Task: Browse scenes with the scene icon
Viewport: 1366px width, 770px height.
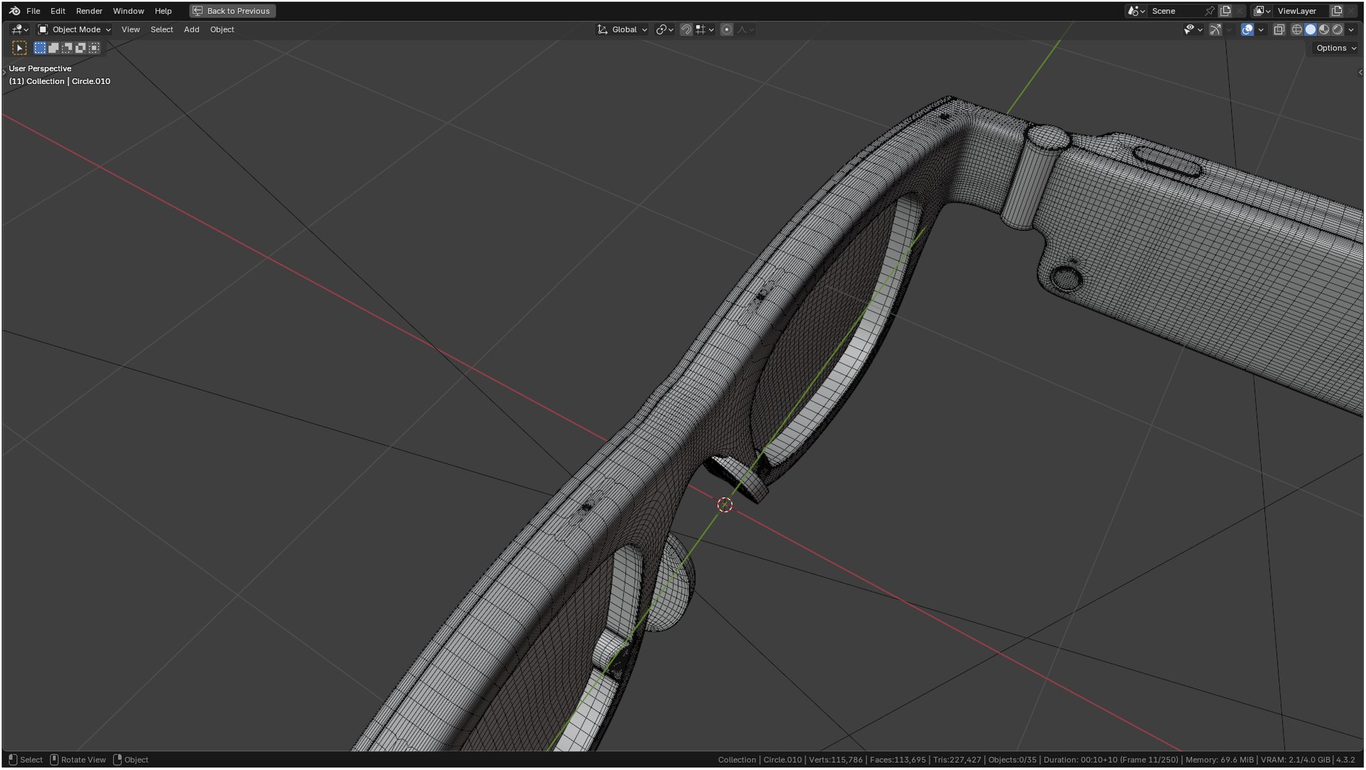Action: point(1136,11)
